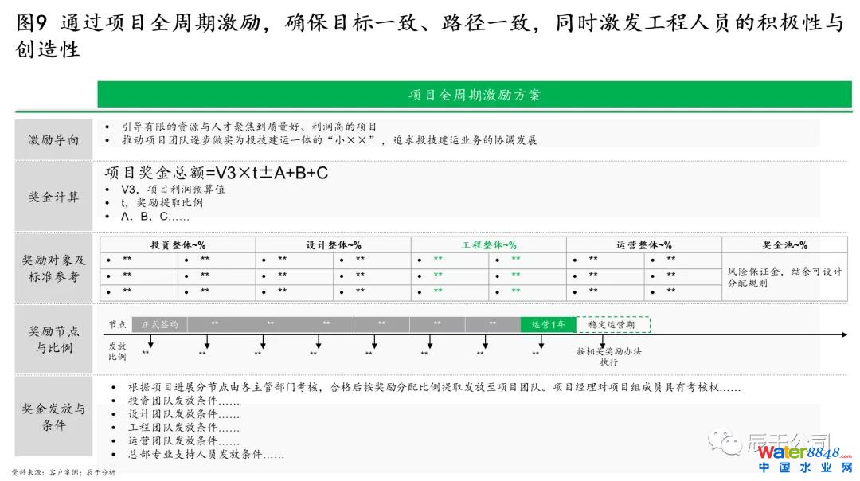Select the green 运营1年 timeline segment
Viewport: 860px width, 481px height.
click(x=548, y=324)
